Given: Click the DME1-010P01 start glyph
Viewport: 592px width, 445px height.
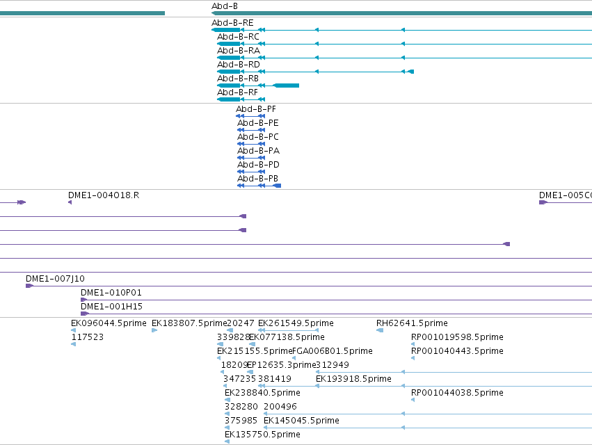Looking at the screenshot, I should click(83, 300).
